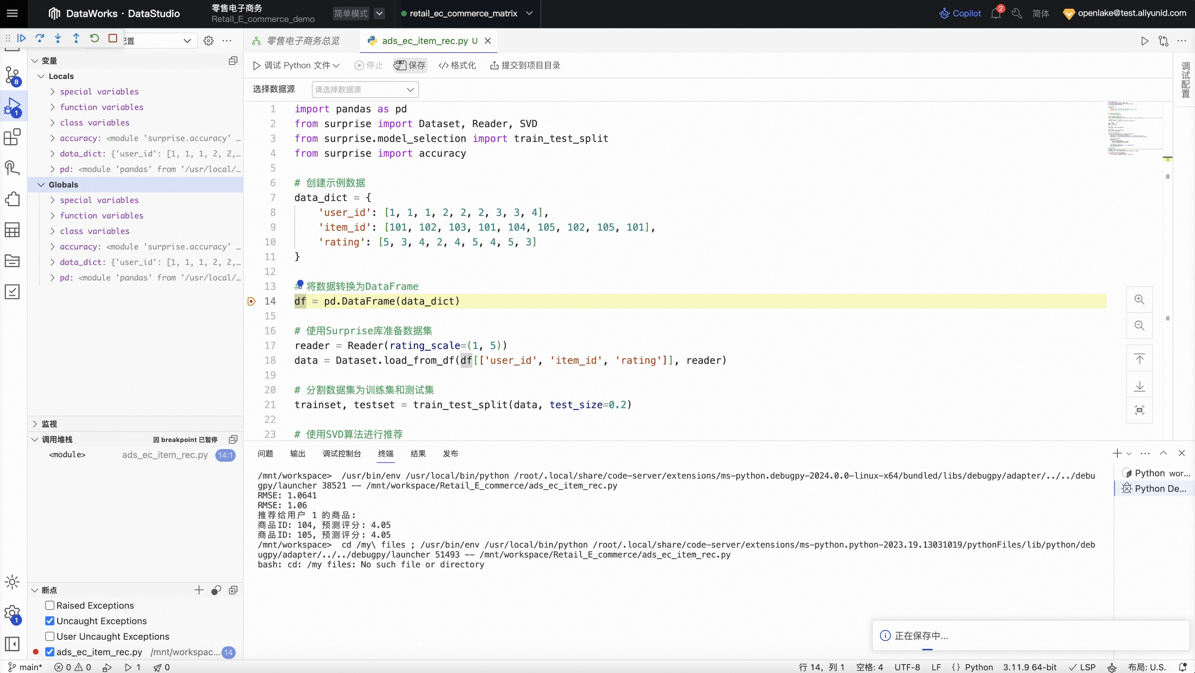The height and width of the screenshot is (673, 1195).
Task: Click the debug Step Over icon
Action: coord(40,39)
